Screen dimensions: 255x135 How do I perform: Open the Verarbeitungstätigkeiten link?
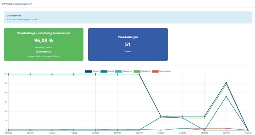(x=18, y=4)
